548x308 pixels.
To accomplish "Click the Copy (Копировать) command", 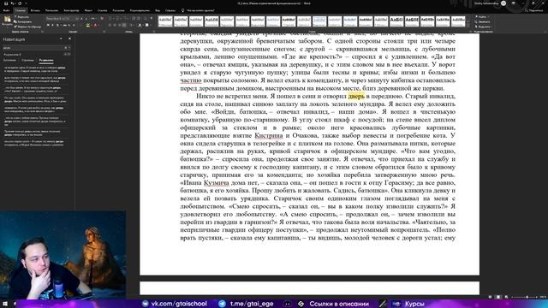I will coord(23,21).
